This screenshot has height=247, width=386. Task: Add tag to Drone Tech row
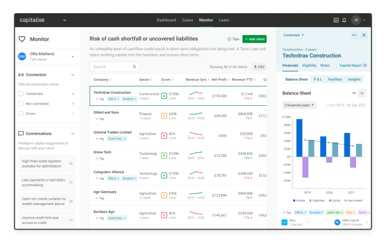pos(100,159)
